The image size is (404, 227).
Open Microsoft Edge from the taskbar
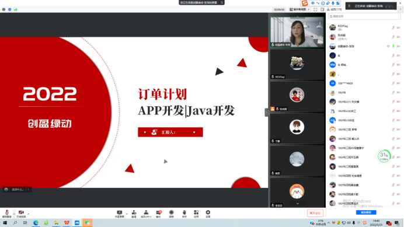pos(36,223)
